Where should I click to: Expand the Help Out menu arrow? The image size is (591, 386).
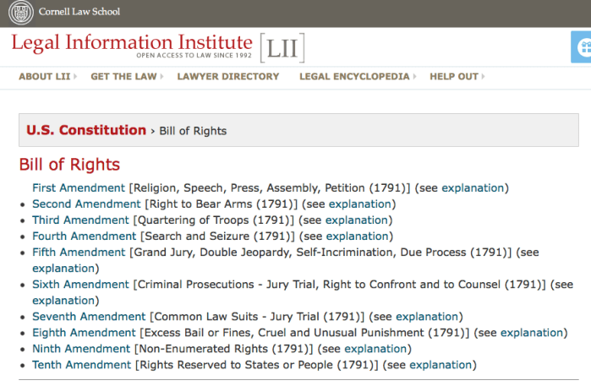click(484, 77)
